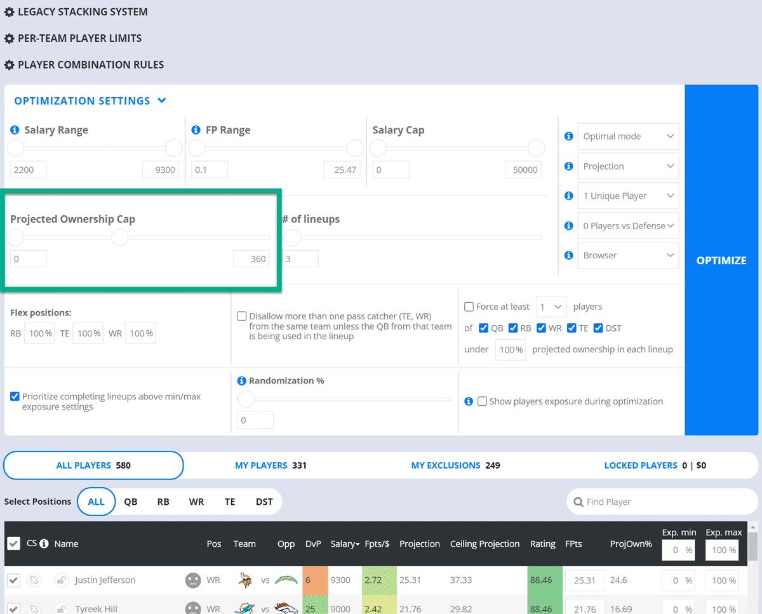Click the face icon in Justin Jefferson row

click(193, 580)
